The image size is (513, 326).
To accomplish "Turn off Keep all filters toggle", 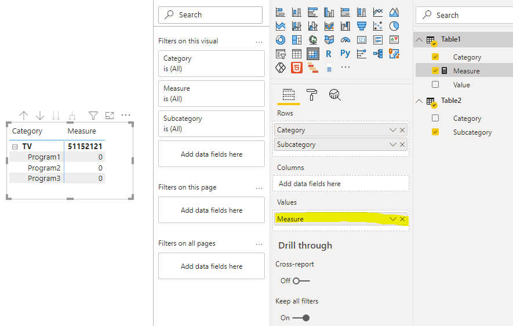I will pos(301,317).
